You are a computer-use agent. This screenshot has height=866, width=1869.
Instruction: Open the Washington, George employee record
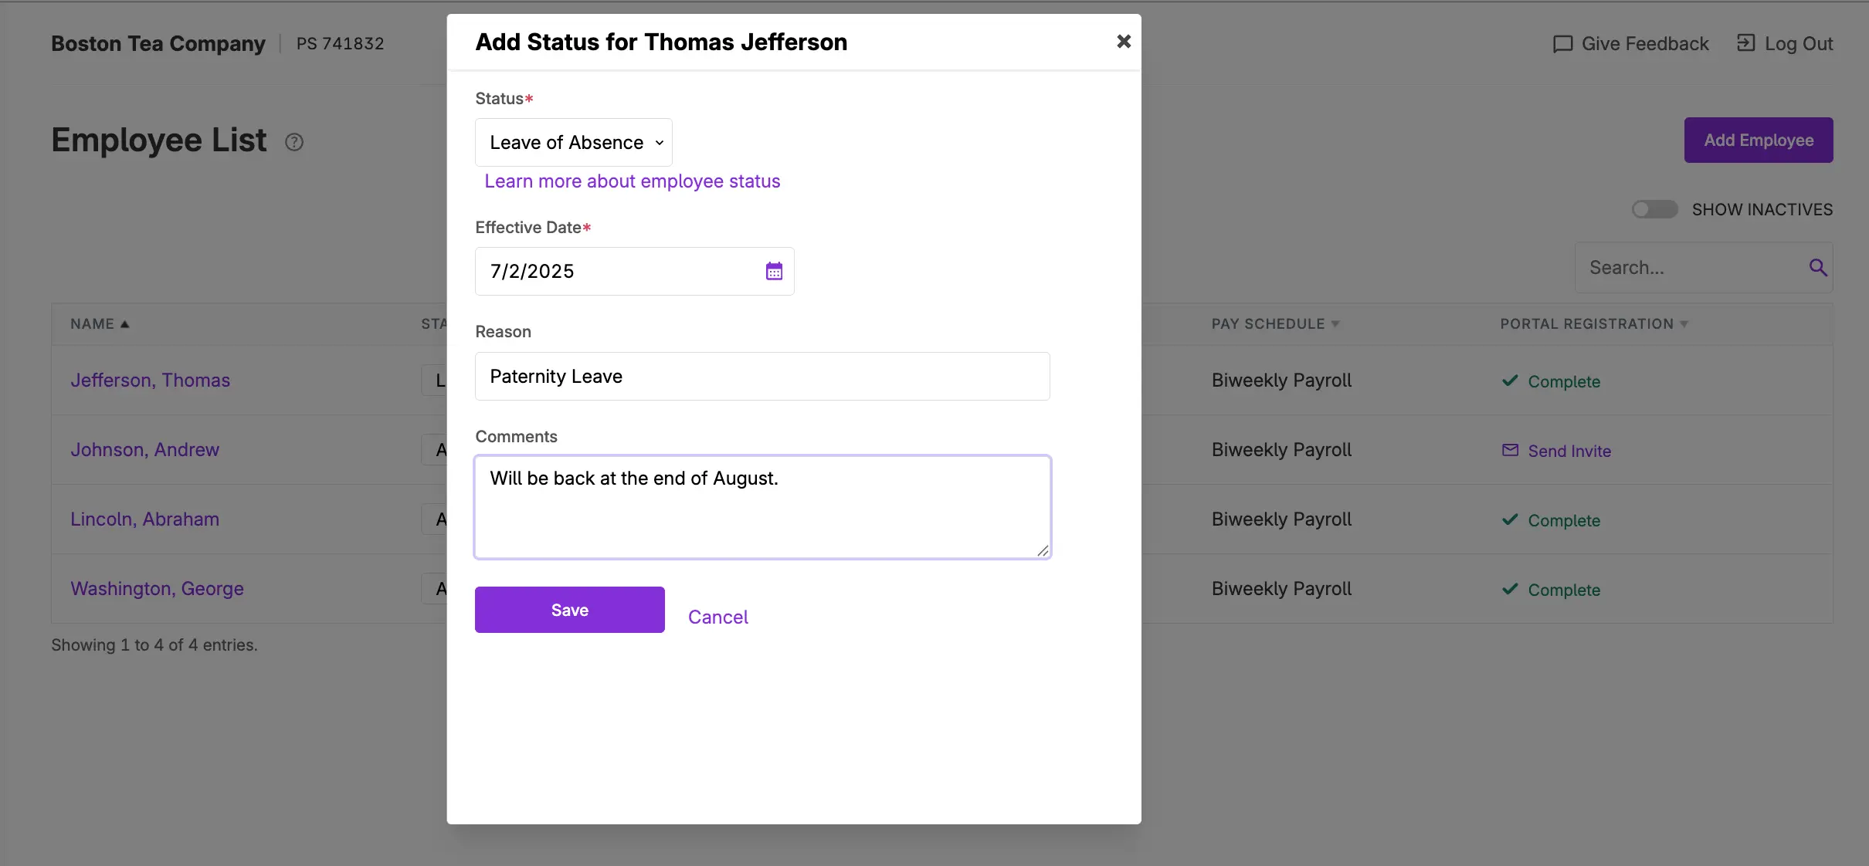(x=157, y=589)
